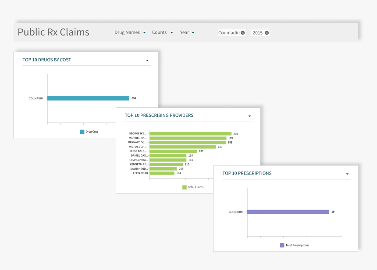Remove the Coumadin filter tag
377x270 pixels.
[242, 33]
